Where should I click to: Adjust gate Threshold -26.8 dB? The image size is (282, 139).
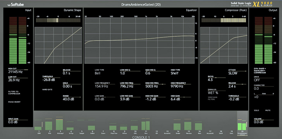(52, 78)
